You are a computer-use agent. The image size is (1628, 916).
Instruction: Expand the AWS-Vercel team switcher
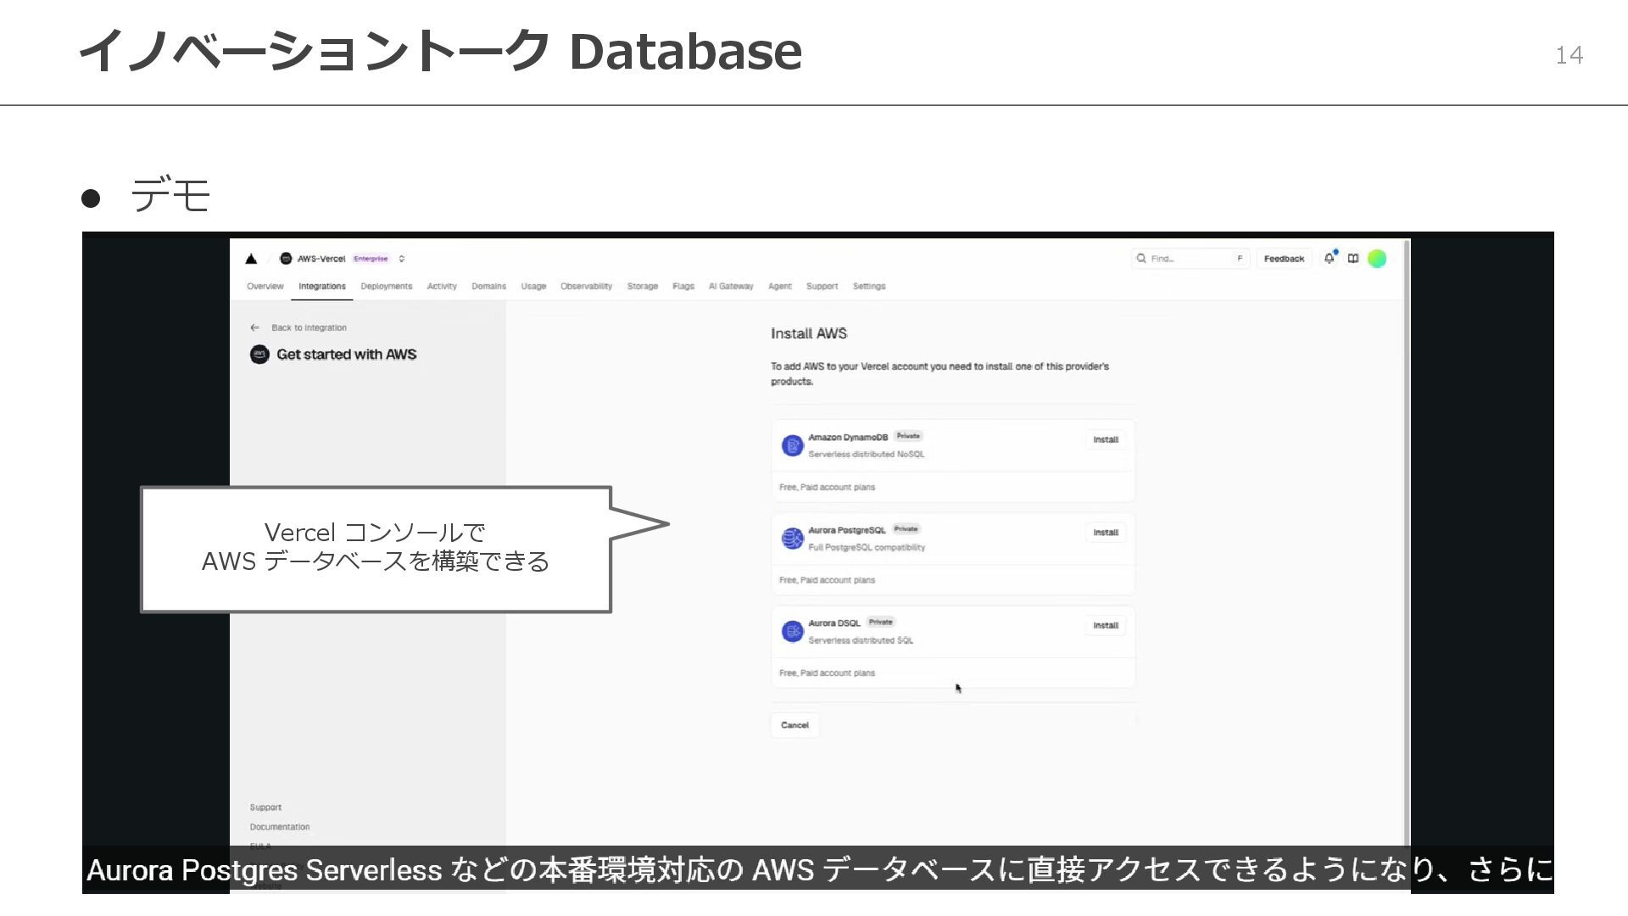[402, 259]
